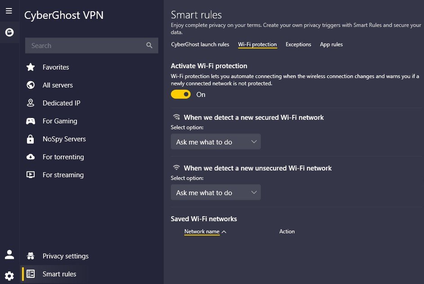424x284 pixels.
Task: Click the Smart rules list icon
Action: [x=31, y=274]
